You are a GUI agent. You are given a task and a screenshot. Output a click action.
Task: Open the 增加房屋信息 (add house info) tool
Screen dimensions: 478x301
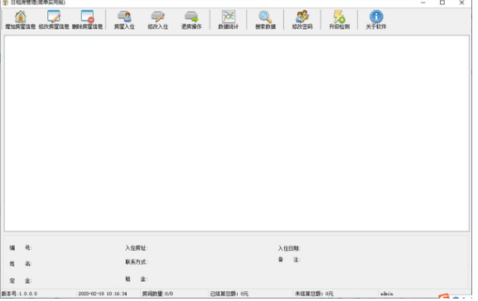21,20
